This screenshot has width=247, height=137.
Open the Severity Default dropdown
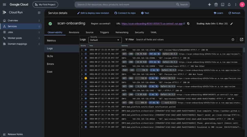pyautogui.click(x=105, y=40)
